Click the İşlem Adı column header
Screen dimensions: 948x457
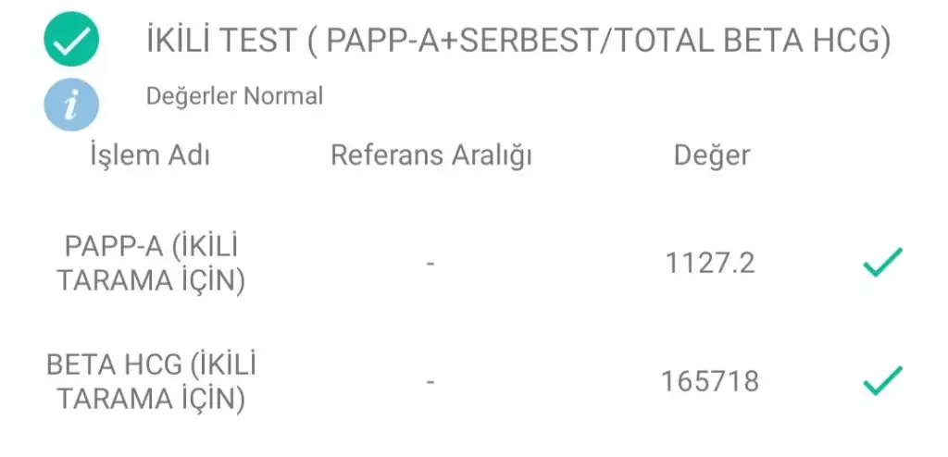(150, 155)
